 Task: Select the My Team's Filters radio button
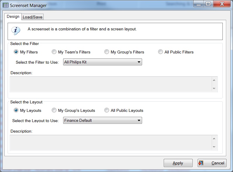click(x=54, y=52)
